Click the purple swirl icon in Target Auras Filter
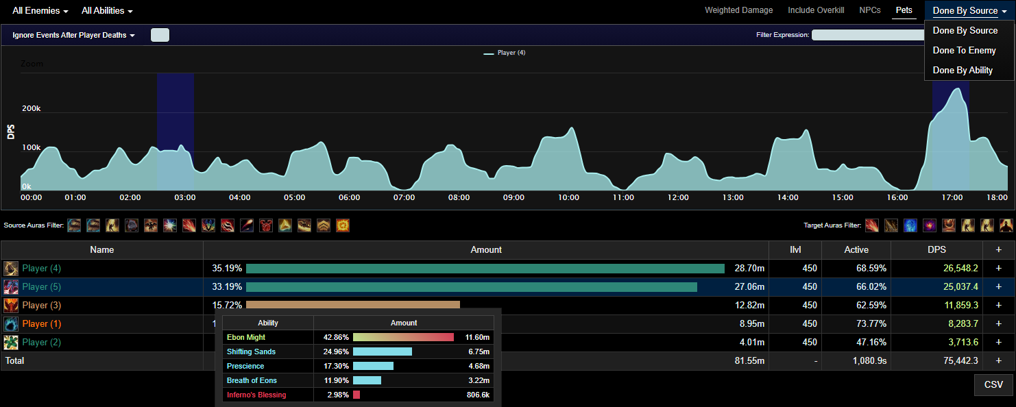The height and width of the screenshot is (407, 1016). click(x=930, y=225)
